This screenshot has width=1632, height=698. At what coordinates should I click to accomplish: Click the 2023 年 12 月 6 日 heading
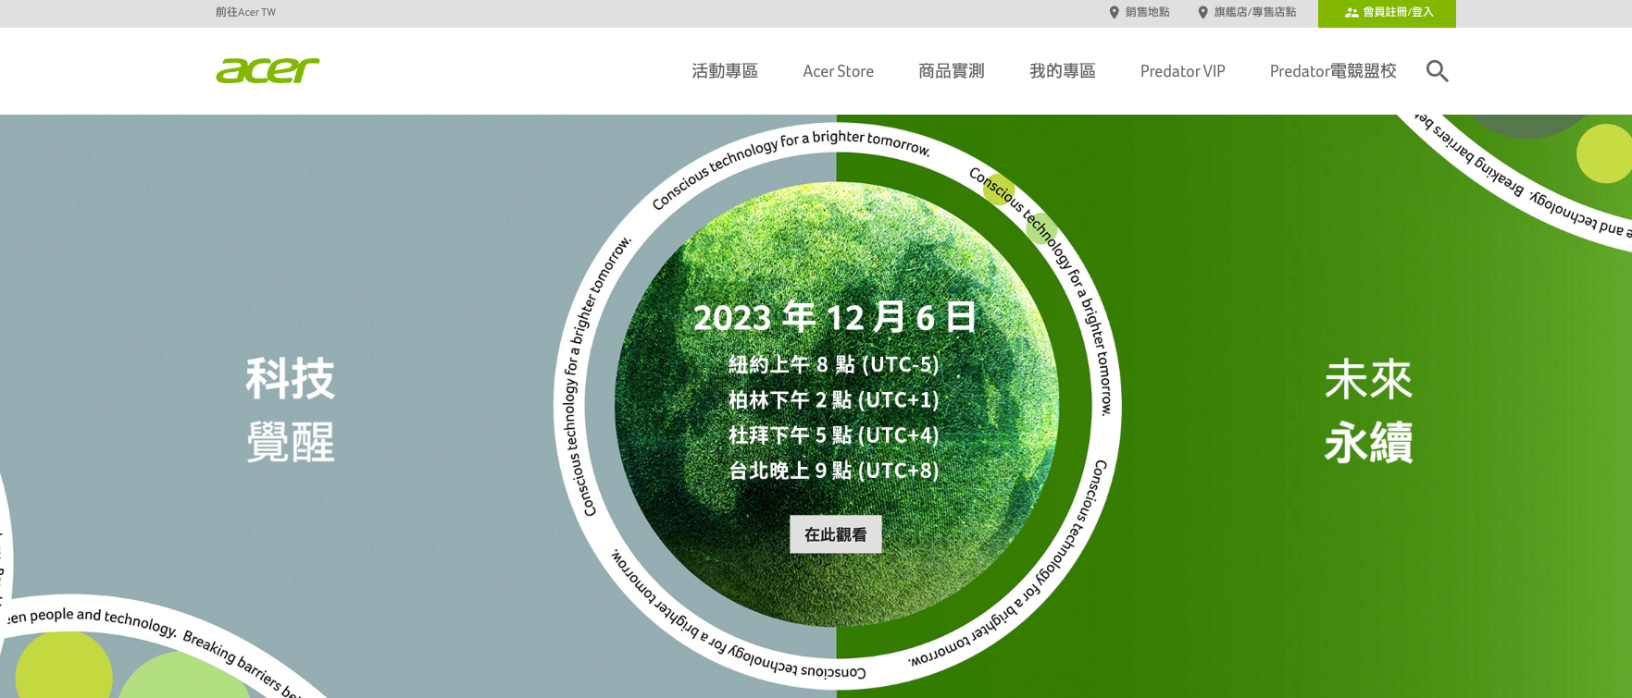click(835, 317)
